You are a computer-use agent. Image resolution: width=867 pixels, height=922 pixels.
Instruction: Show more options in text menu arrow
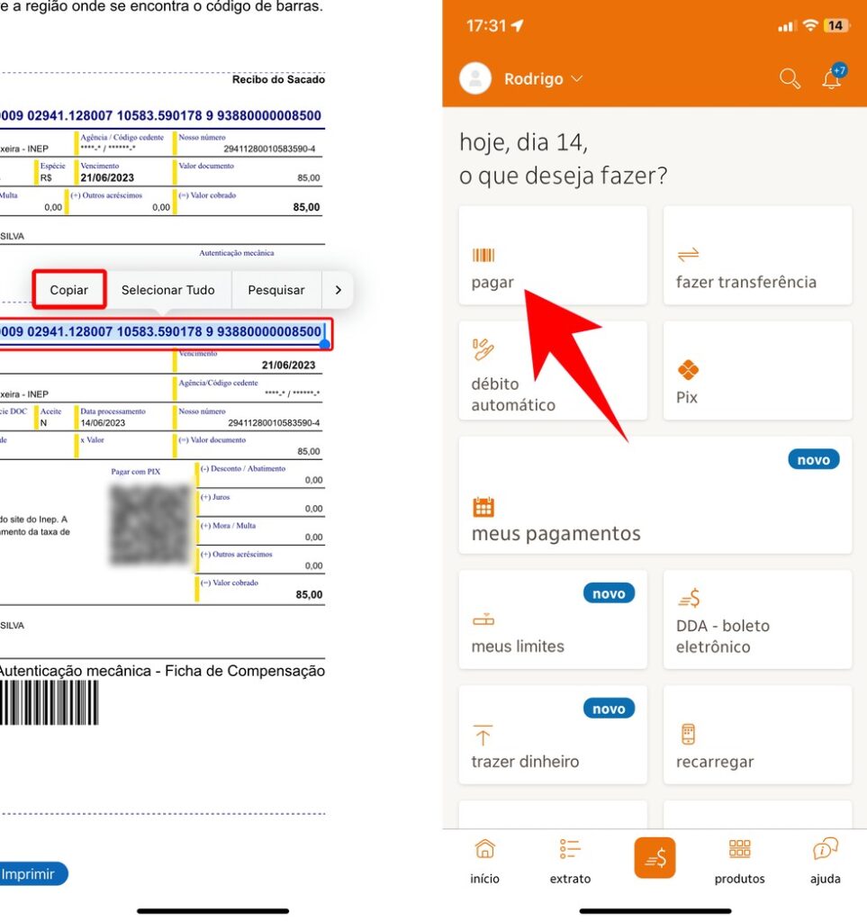click(338, 290)
